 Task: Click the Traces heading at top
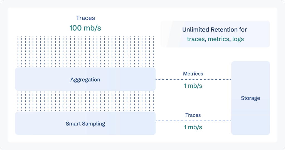tap(85, 18)
